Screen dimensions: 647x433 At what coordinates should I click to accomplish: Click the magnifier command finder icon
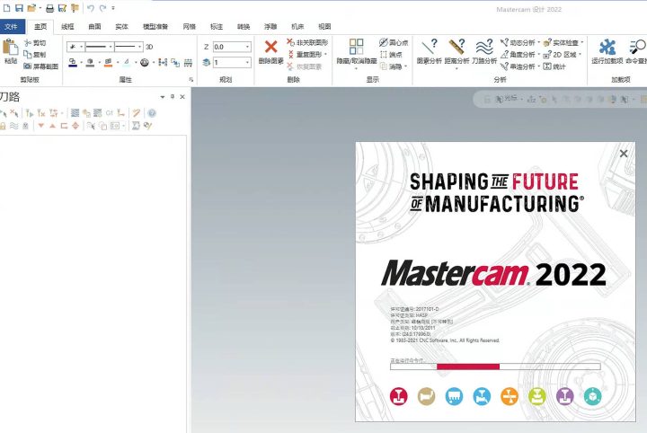[637, 47]
